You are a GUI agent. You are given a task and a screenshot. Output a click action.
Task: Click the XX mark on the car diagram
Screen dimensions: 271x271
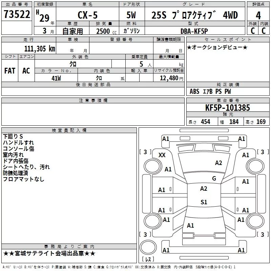click(162, 155)
